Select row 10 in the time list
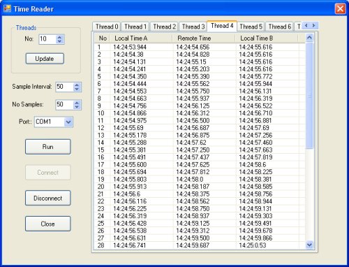 [200, 113]
